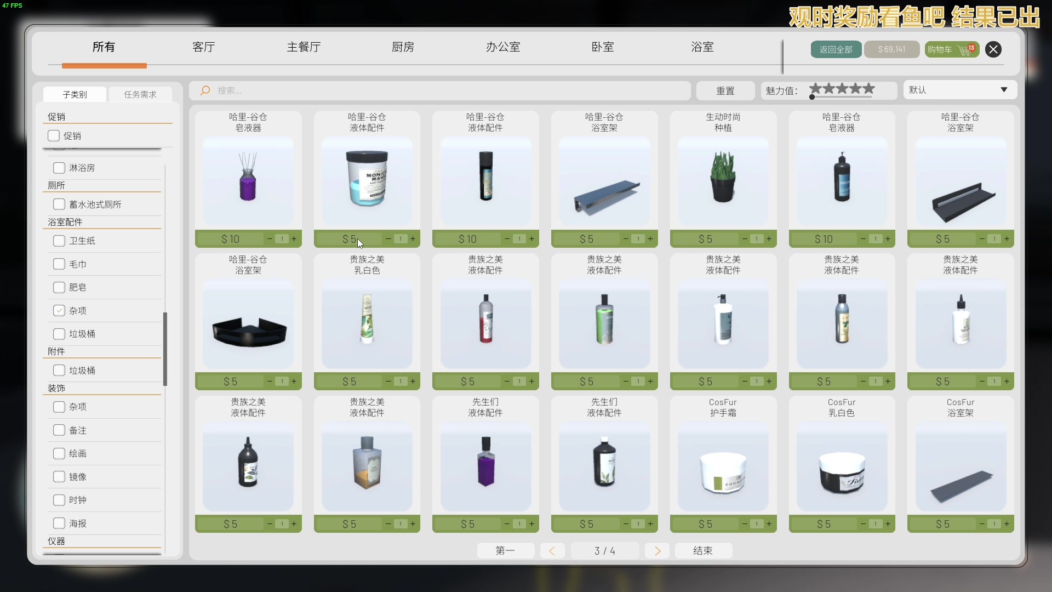Decrease quantity of potted plant item
Viewport: 1052px width, 592px height.
(x=745, y=239)
